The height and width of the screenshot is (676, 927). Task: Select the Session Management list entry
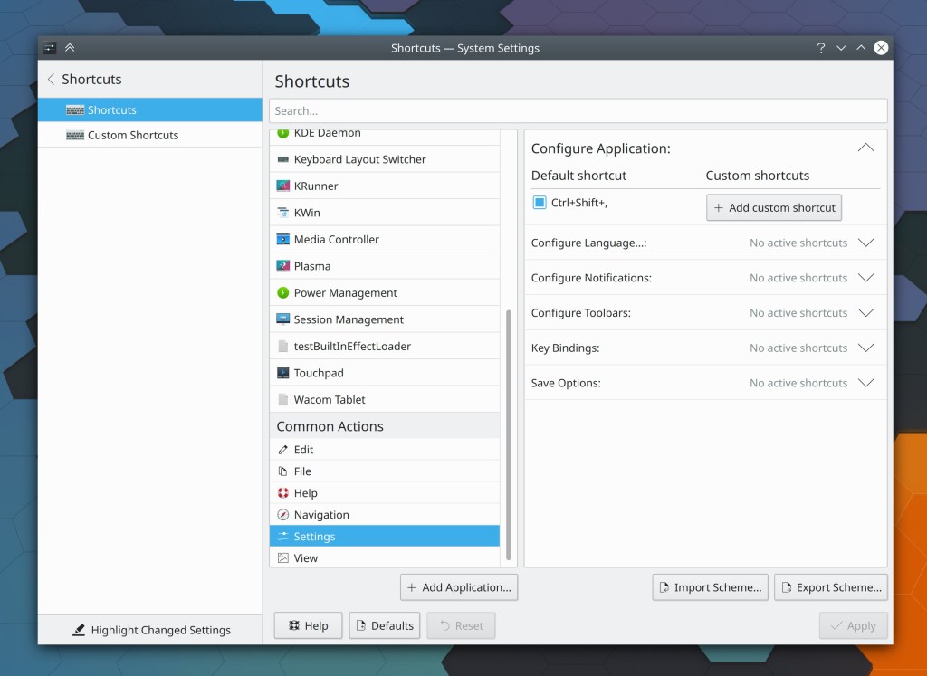(x=349, y=319)
